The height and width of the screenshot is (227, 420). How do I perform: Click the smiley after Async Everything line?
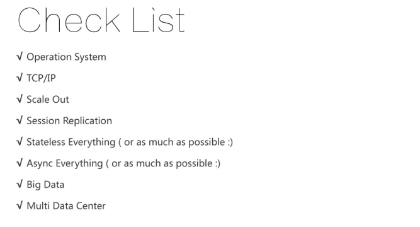pyautogui.click(x=217, y=163)
